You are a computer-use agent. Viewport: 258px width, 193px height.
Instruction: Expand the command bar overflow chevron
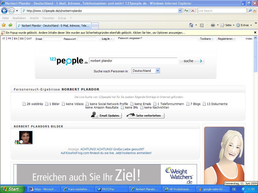(x=256, y=23)
